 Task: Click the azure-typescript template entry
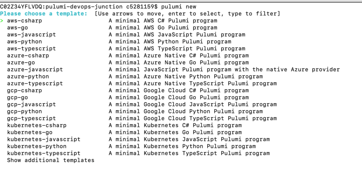(x=142, y=84)
